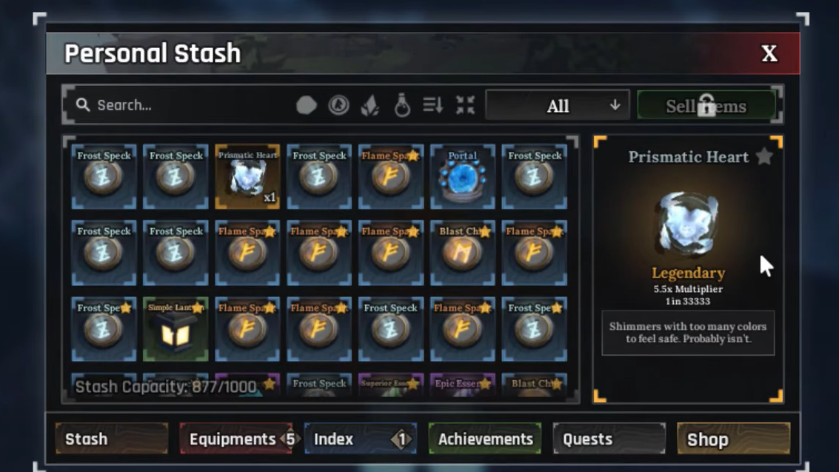839x472 pixels.
Task: Open the Equipments tab
Action: coord(236,439)
